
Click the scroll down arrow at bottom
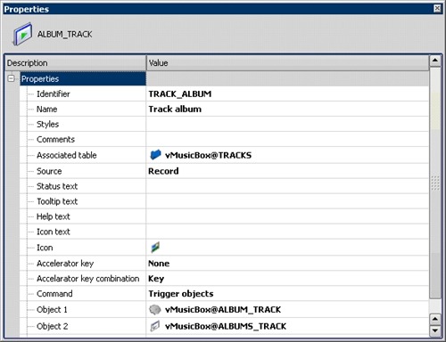435,330
